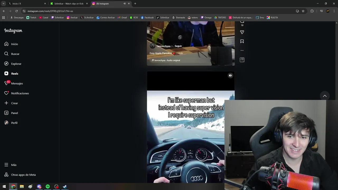Open Notificaciones in sidebar
The image size is (338, 190).
click(16, 93)
